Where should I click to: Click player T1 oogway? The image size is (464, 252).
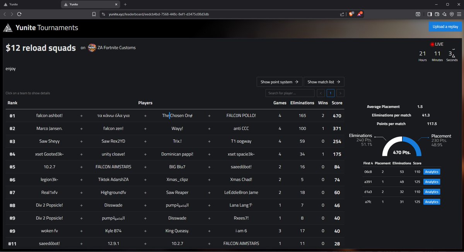point(241,141)
